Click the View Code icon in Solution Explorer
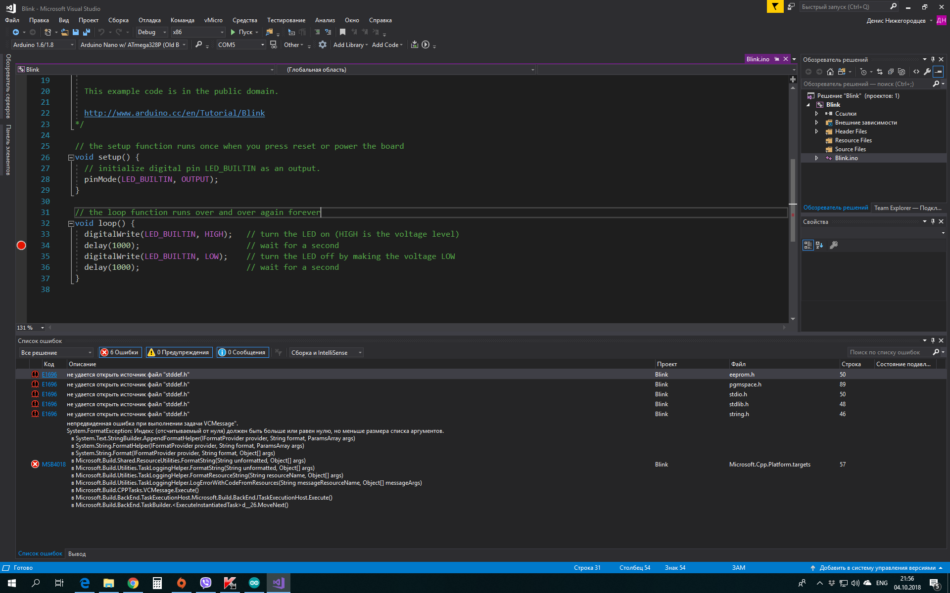 (916, 72)
